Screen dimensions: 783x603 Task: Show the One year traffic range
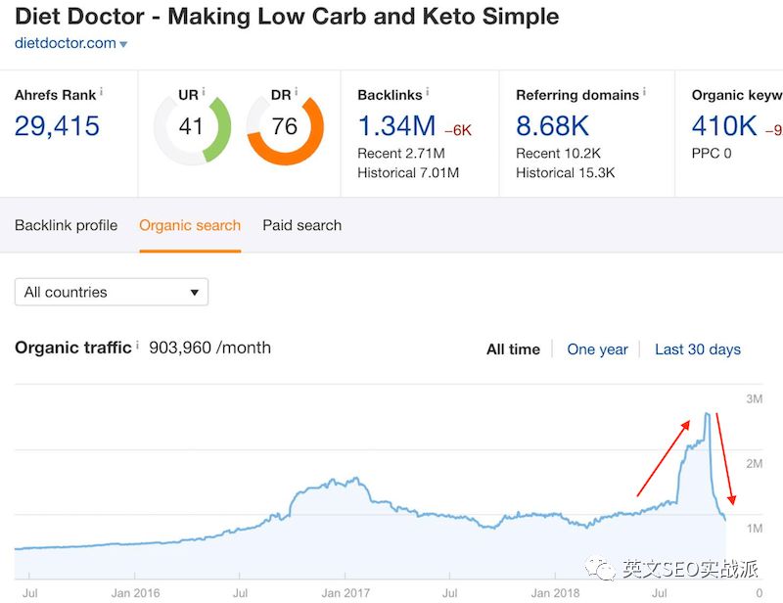coord(597,349)
